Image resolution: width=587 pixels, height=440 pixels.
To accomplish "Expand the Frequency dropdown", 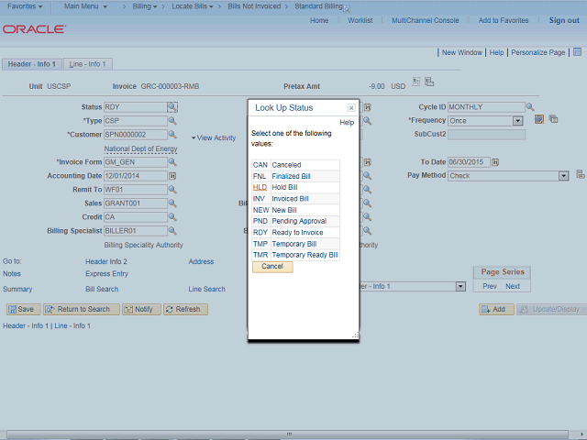I will pos(517,121).
